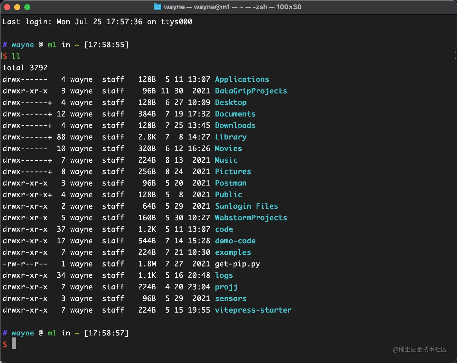
Task: Click the '256B' size of Pictures
Action: point(147,172)
